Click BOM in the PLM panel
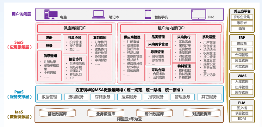Image resolution: width=262 pixels, height=127 pixels. pos(242,119)
